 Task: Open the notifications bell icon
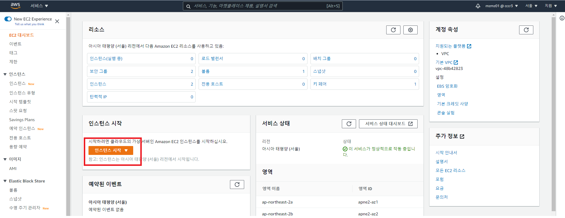tap(478, 6)
